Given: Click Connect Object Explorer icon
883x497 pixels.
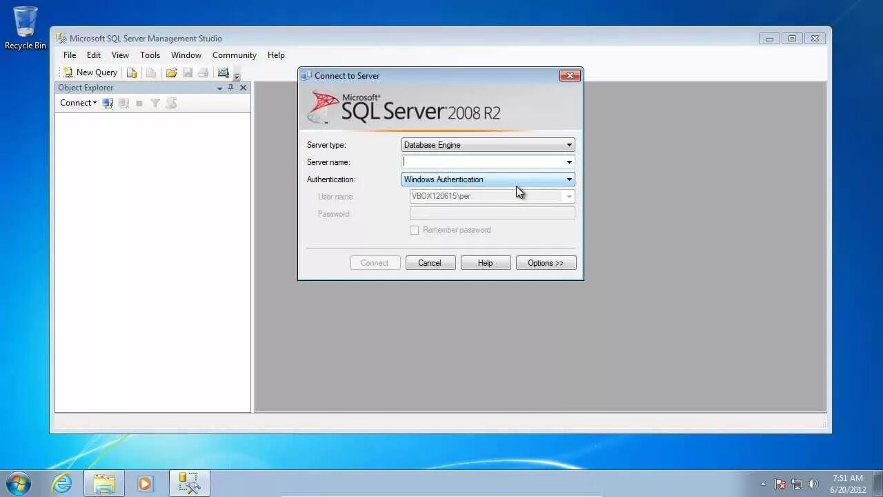Looking at the screenshot, I should [x=108, y=103].
